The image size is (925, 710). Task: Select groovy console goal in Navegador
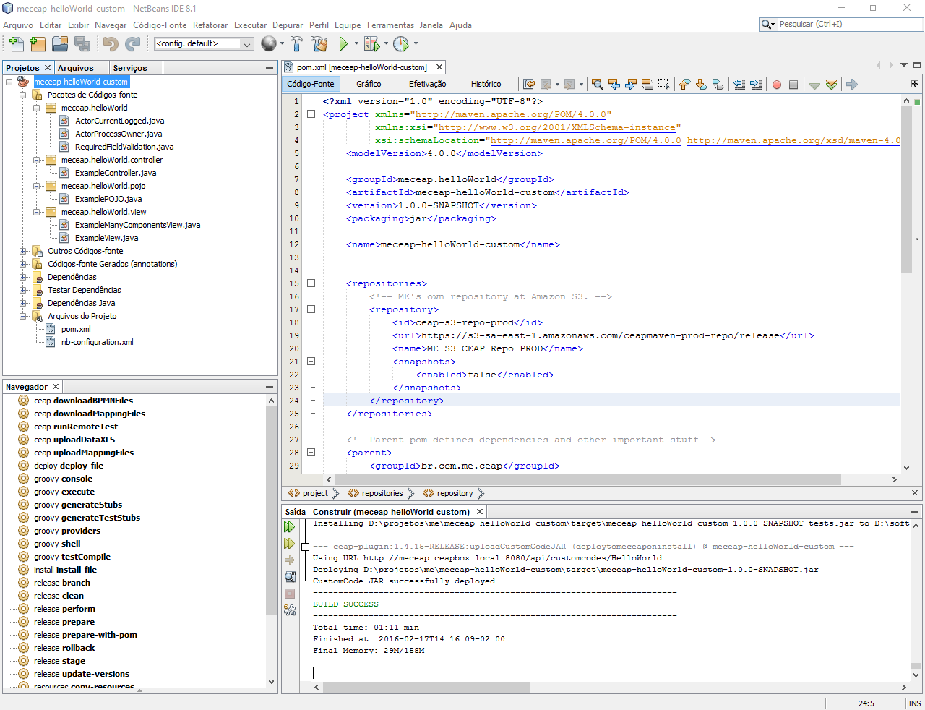pos(63,479)
